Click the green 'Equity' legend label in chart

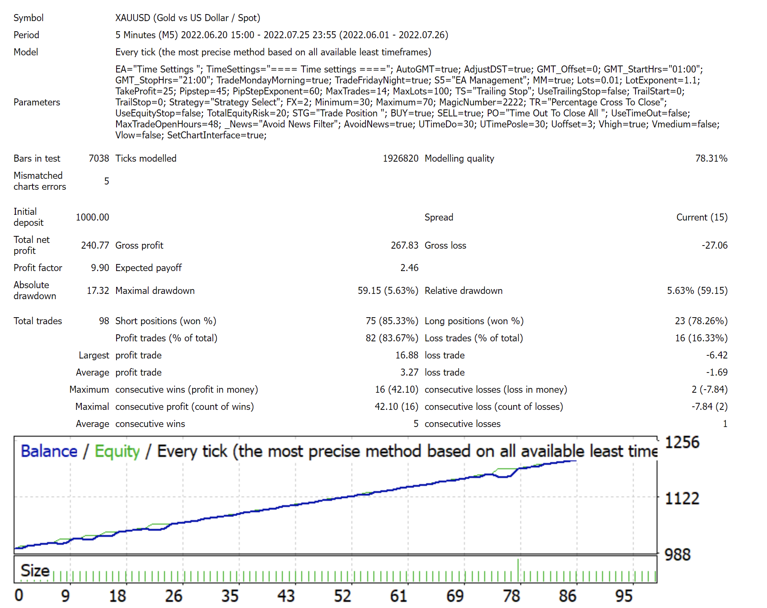point(117,452)
